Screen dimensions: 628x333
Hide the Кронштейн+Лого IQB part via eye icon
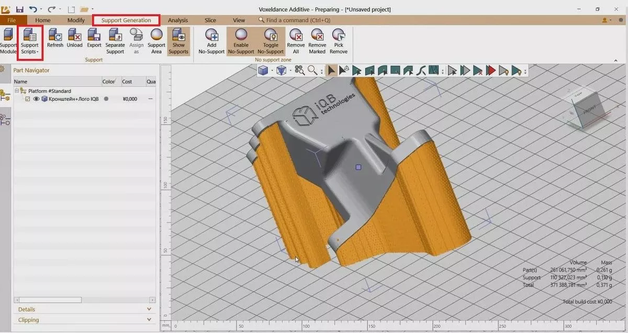coord(36,99)
